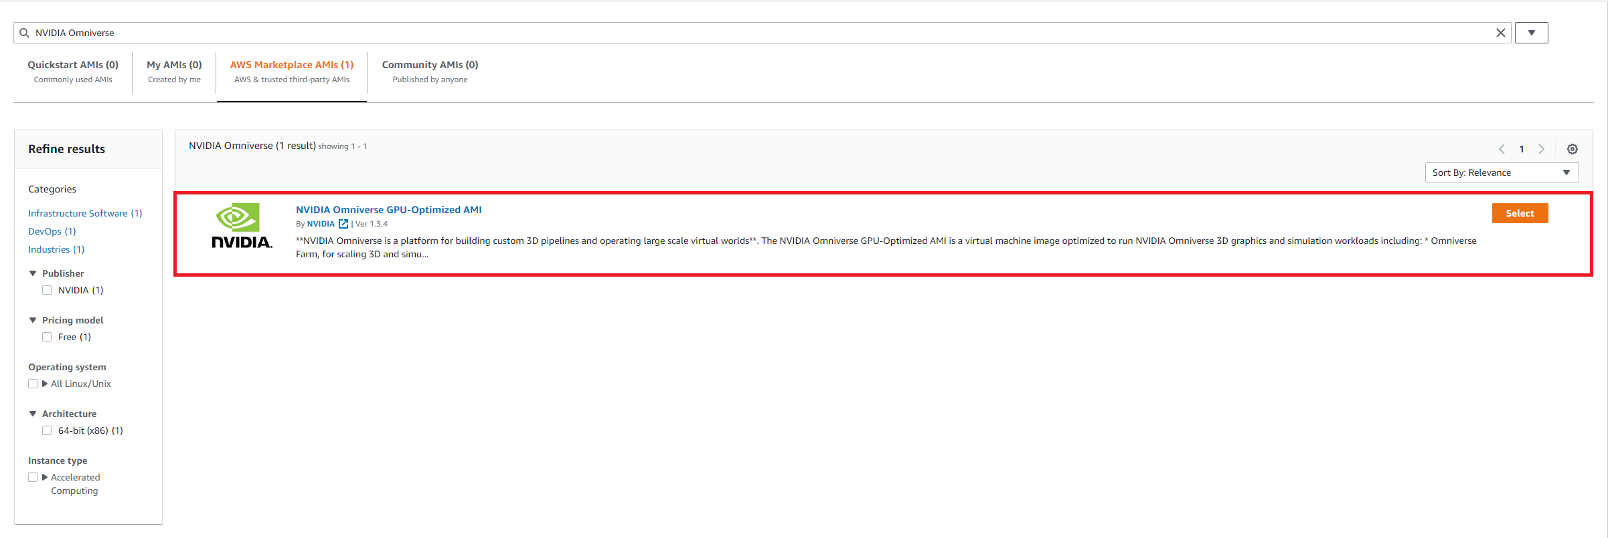Expand the All Linux/Unix tree arrow
Screen dimensions: 1608x538
[x=45, y=384]
